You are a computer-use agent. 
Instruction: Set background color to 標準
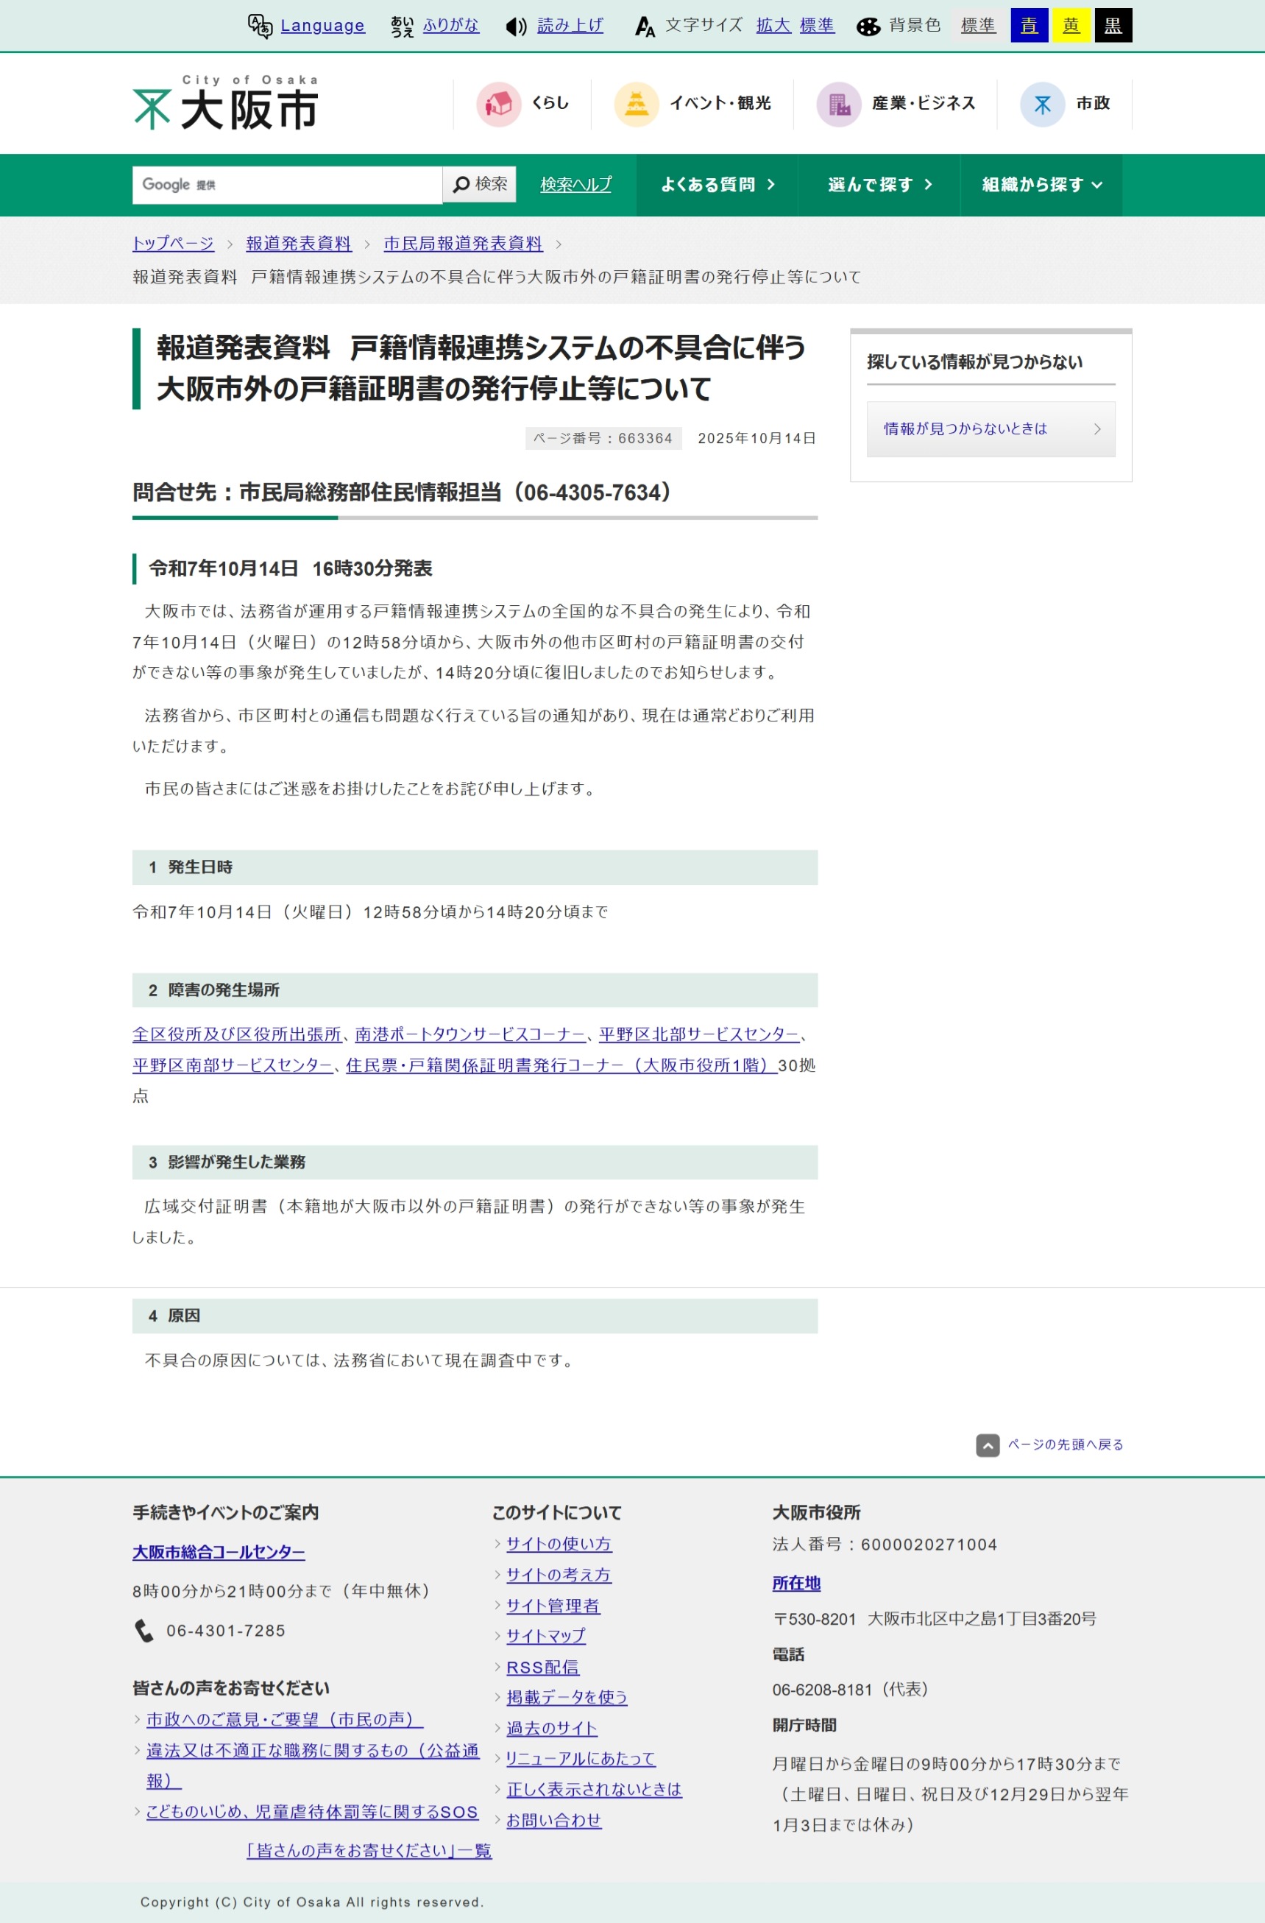(x=977, y=26)
